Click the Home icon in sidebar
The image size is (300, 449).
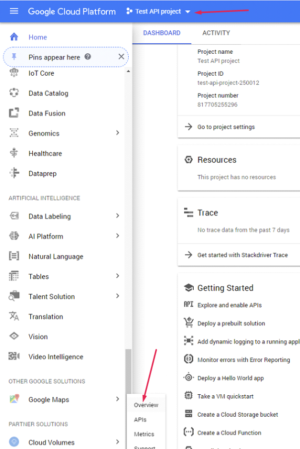click(14, 37)
